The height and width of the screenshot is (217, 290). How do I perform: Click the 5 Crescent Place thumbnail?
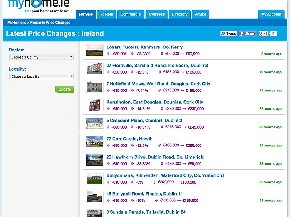(94, 123)
